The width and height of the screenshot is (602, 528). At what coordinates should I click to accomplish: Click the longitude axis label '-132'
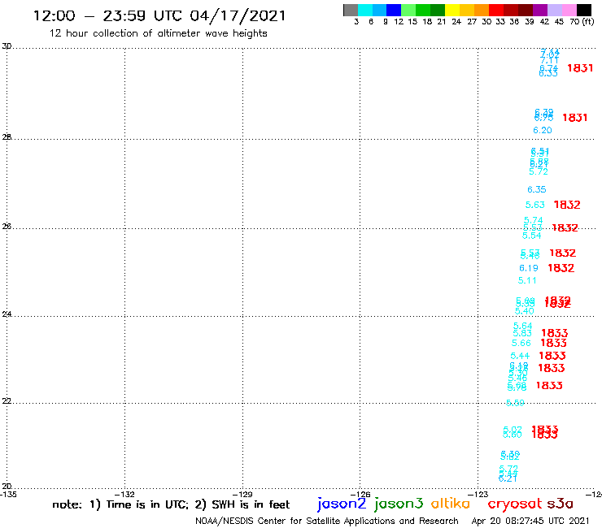point(124,495)
